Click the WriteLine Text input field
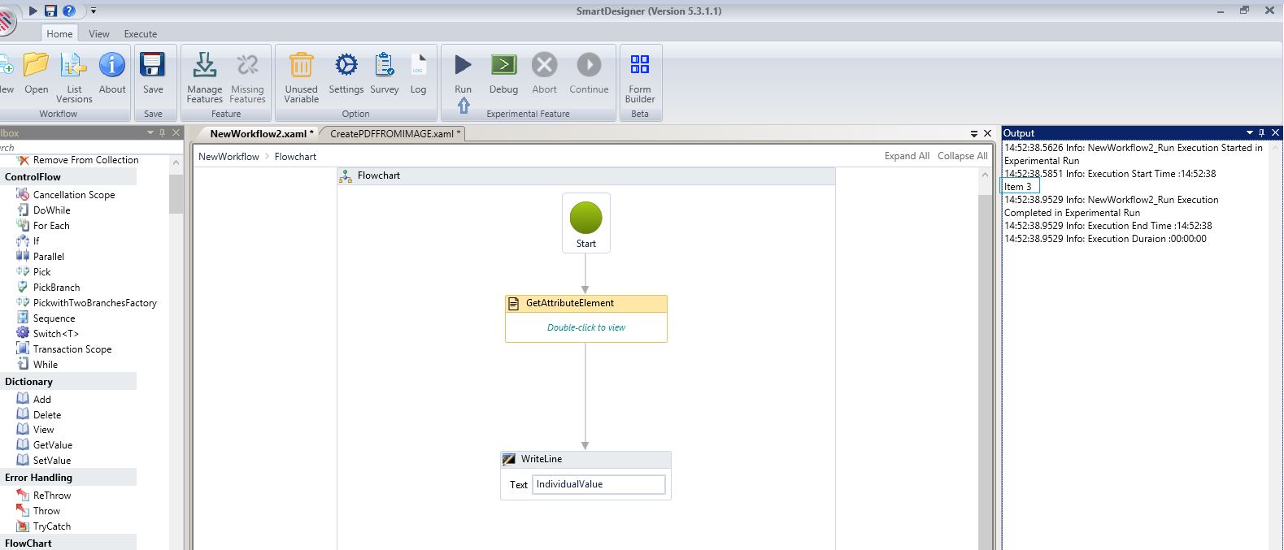 point(598,484)
